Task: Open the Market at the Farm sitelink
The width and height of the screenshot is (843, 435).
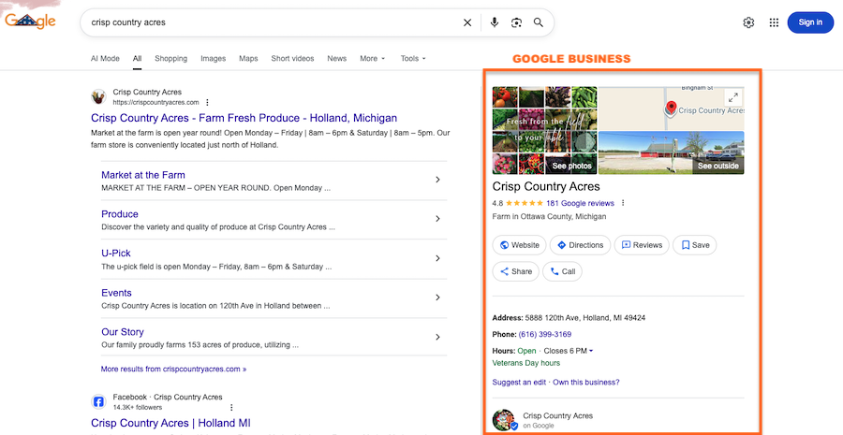Action: [143, 175]
